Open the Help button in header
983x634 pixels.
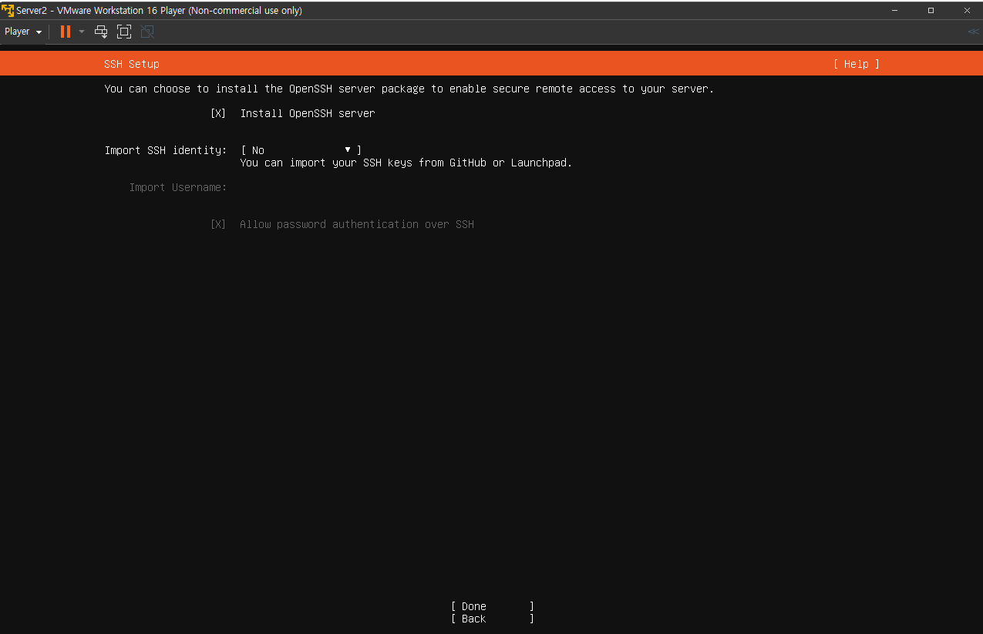click(856, 64)
